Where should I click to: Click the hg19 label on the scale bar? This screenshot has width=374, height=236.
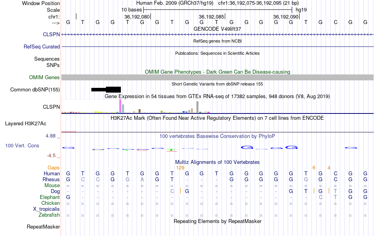tap(301, 10)
